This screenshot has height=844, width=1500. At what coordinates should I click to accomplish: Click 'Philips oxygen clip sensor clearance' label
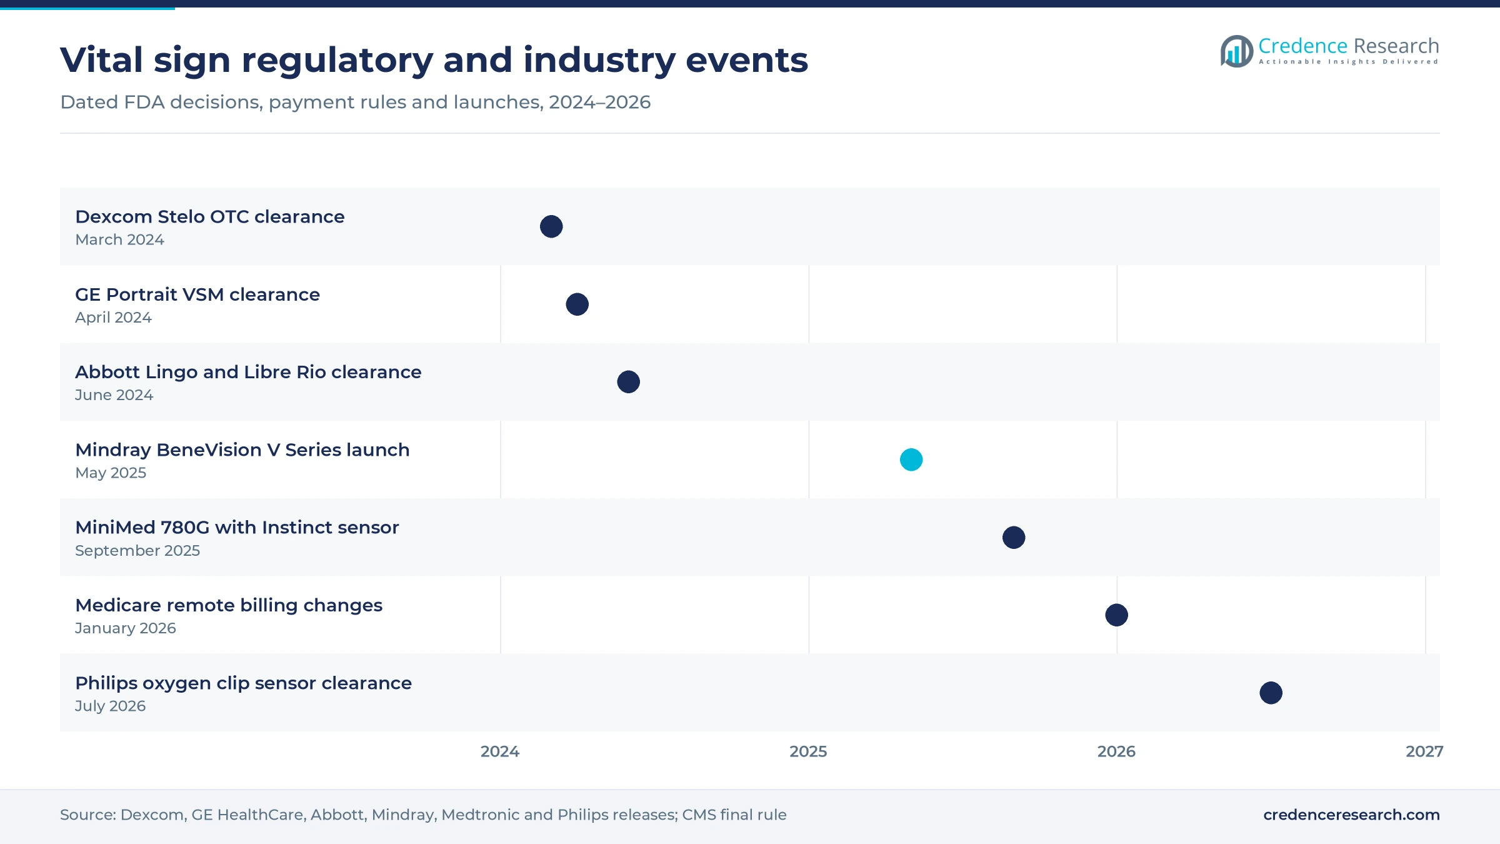(243, 683)
